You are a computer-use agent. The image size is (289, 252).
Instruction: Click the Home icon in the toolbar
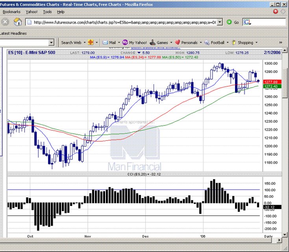click(x=18, y=22)
